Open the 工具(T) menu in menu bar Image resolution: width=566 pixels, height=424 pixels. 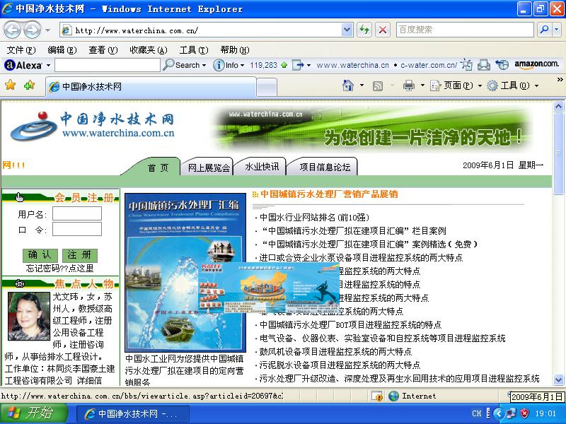(194, 50)
